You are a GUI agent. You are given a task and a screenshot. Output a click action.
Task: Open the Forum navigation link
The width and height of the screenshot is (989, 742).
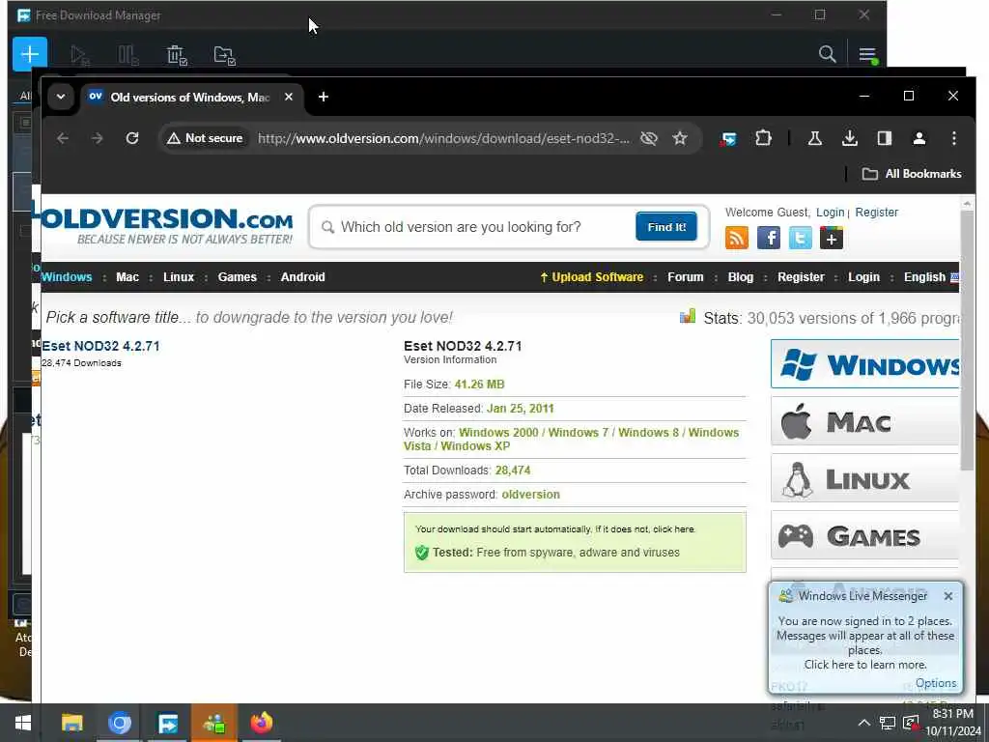point(685,277)
